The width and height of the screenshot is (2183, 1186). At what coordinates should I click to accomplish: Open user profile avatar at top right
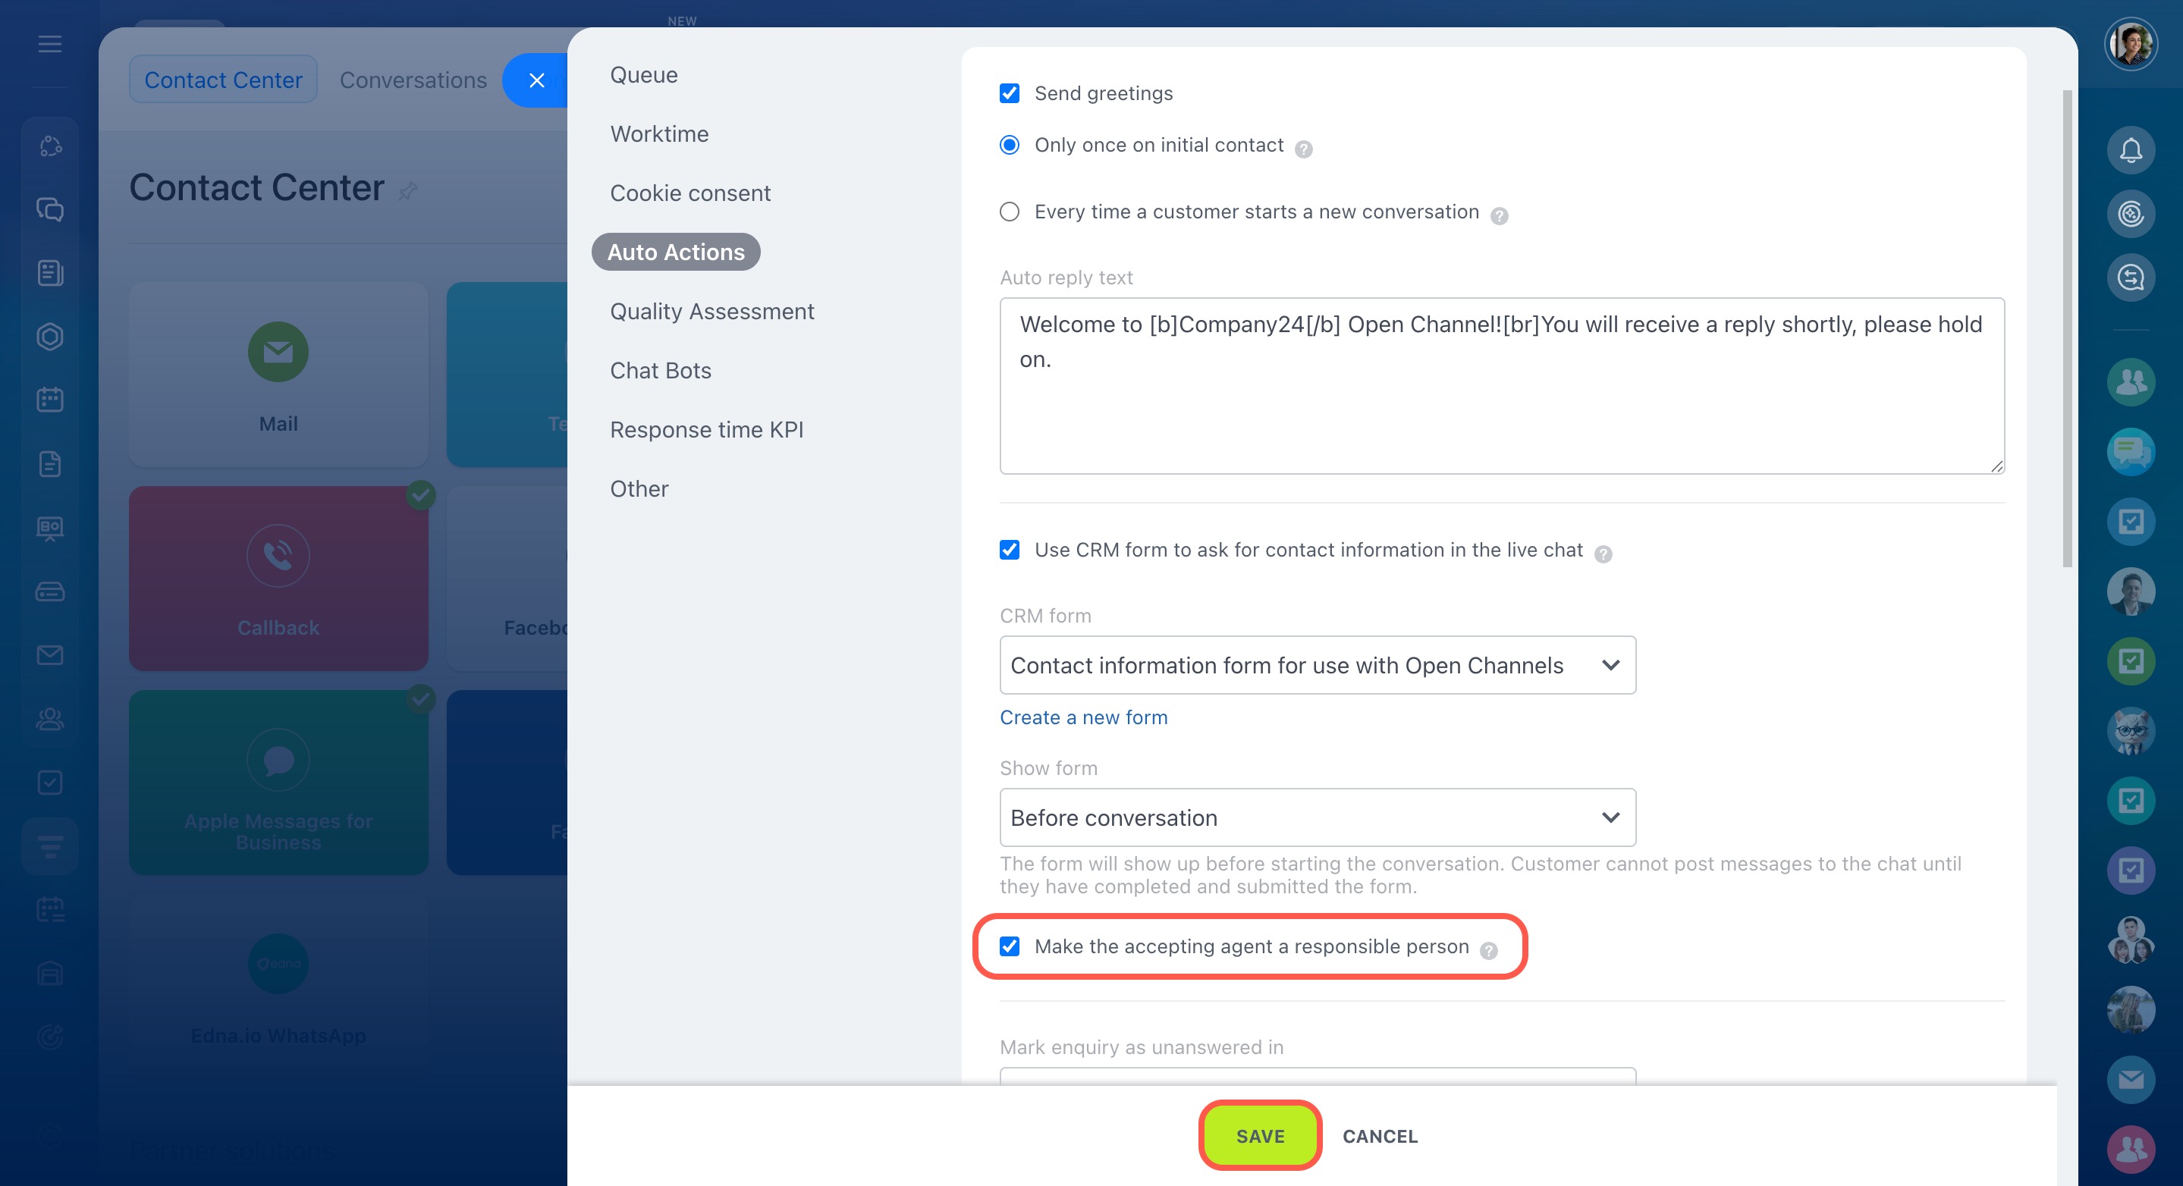(x=2131, y=44)
